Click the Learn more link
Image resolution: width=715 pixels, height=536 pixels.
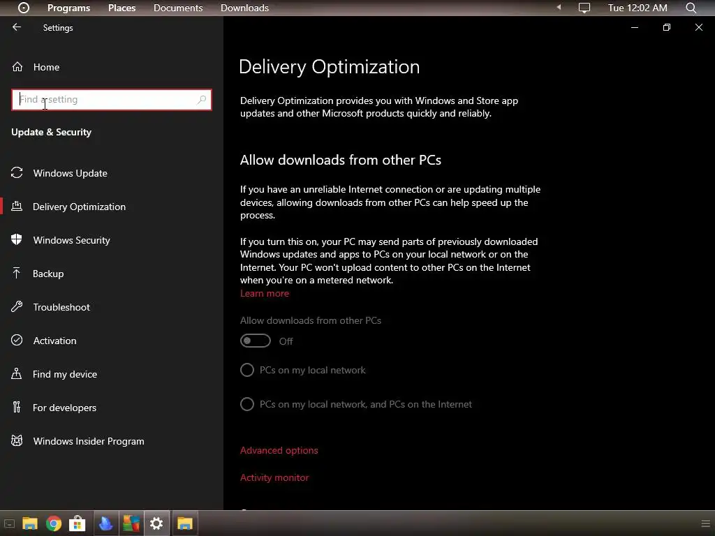265,294
